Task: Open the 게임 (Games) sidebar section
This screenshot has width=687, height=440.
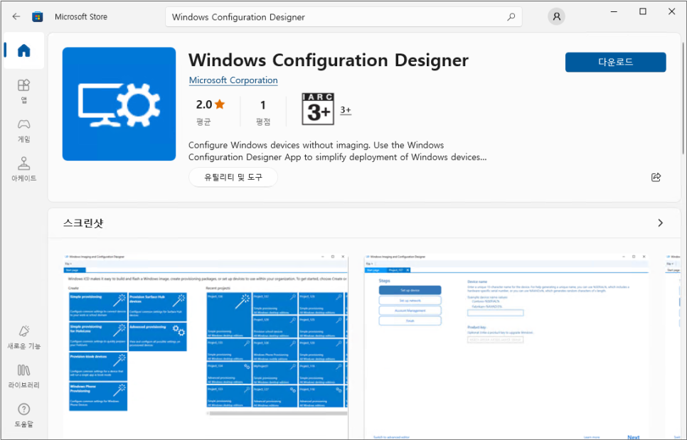Action: tap(23, 131)
